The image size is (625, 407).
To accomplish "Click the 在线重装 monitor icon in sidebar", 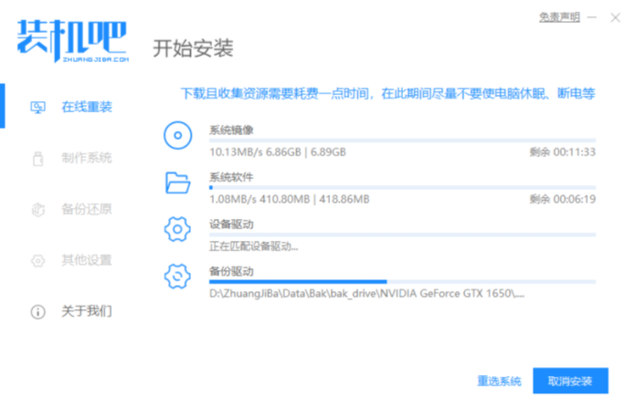I will coord(37,107).
